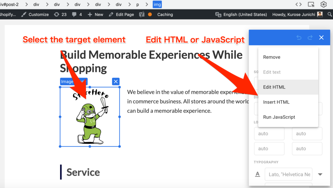Close the blue editor panel

tap(321, 38)
